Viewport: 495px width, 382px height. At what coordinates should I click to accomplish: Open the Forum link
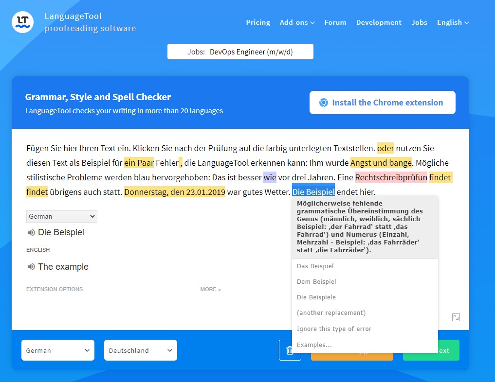tap(335, 22)
